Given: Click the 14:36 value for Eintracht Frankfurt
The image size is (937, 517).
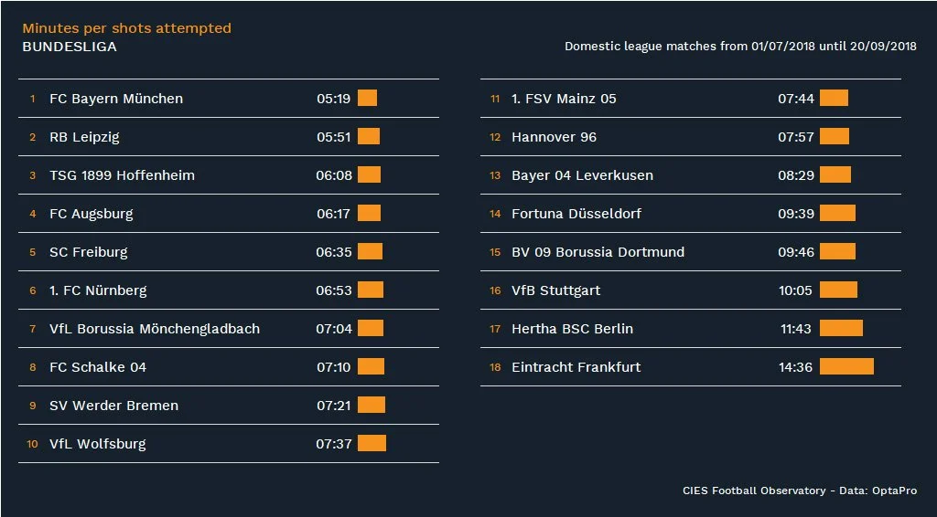Looking at the screenshot, I should (796, 367).
